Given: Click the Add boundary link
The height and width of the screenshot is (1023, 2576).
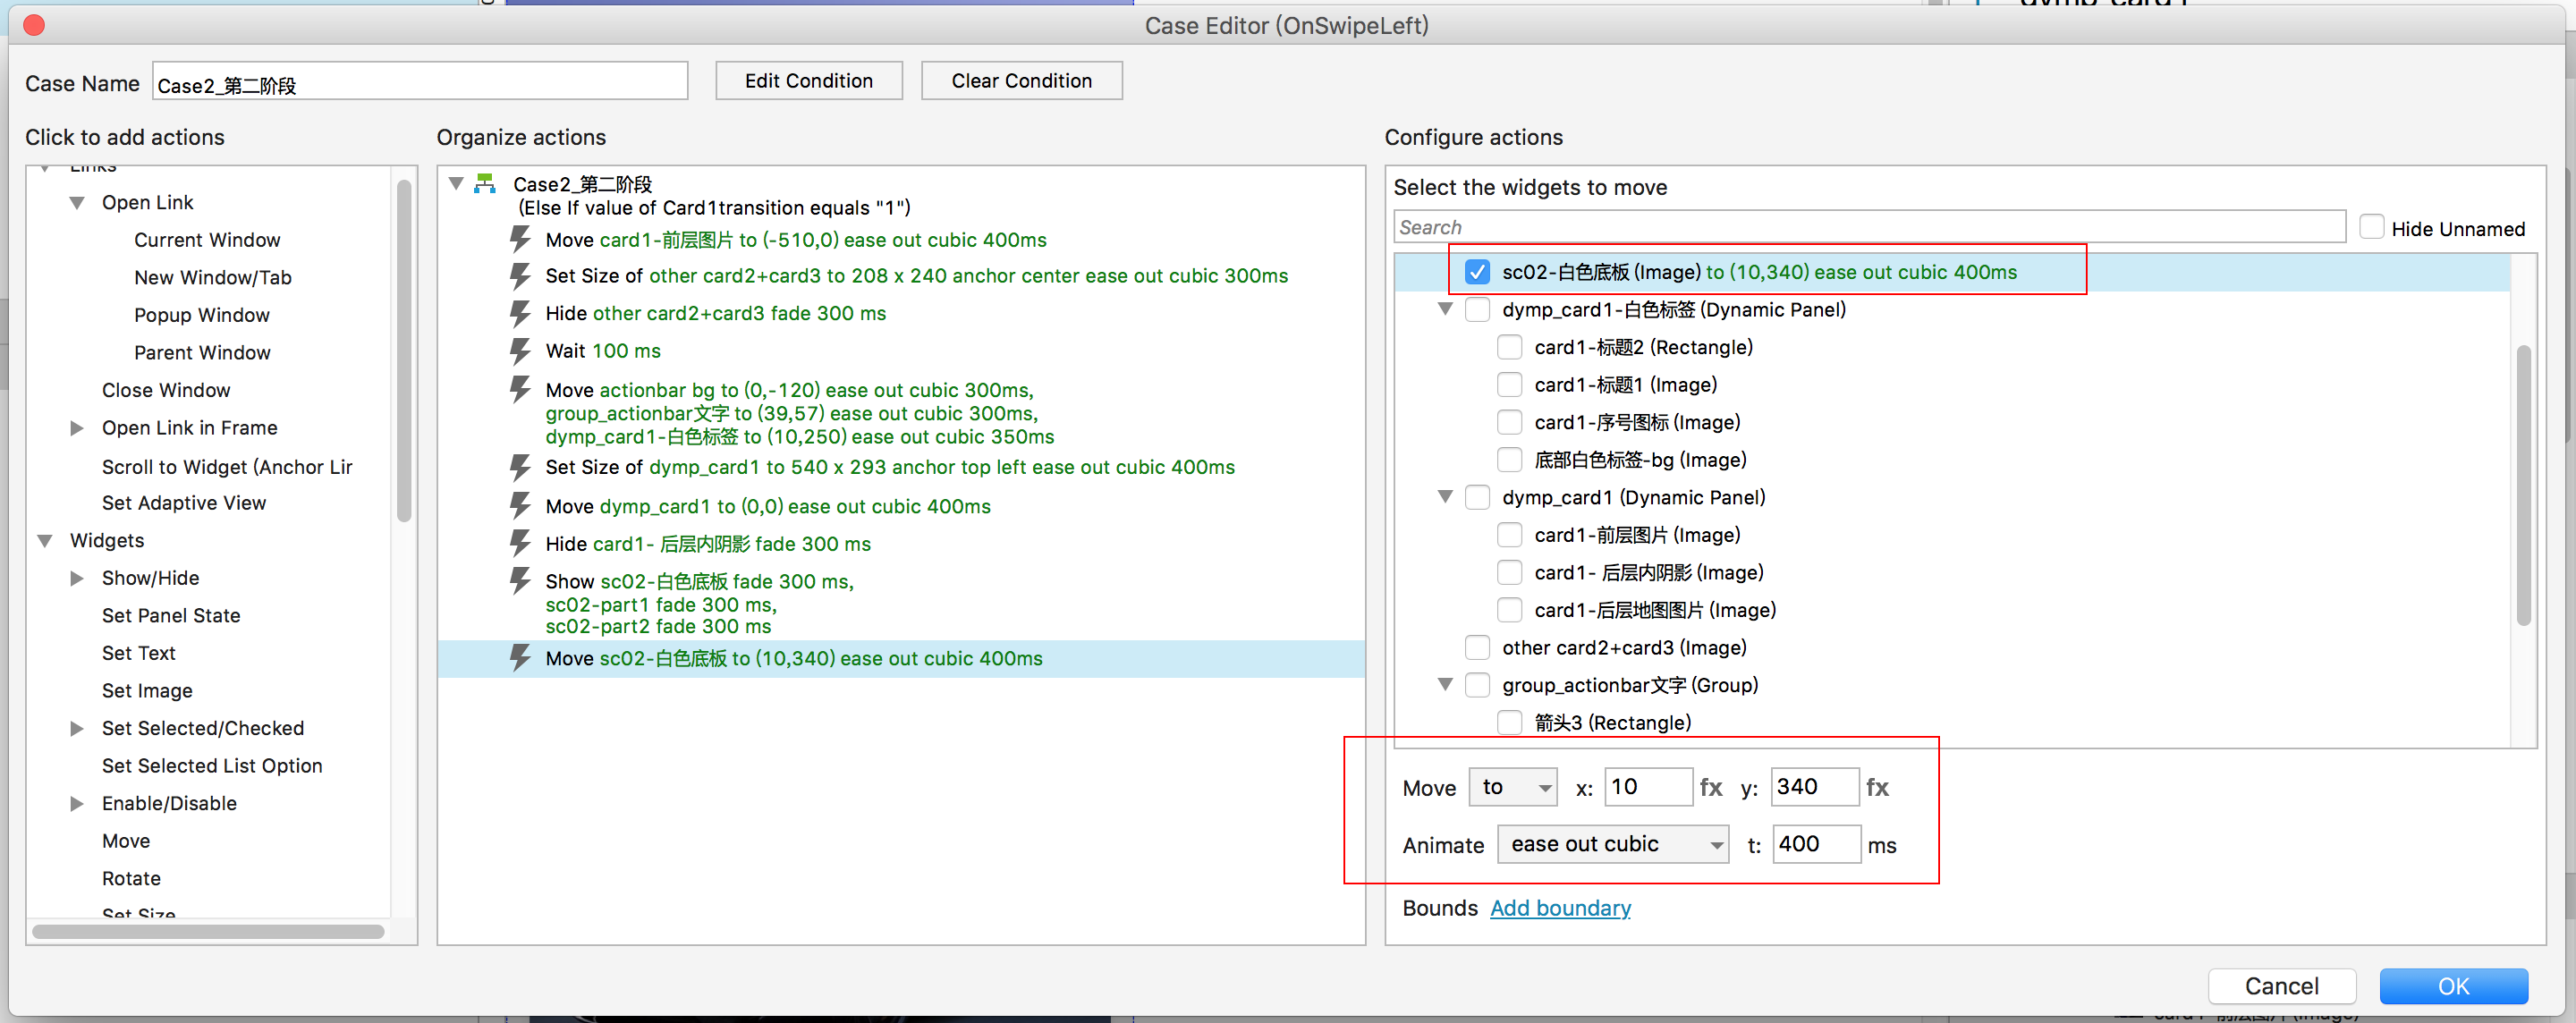Looking at the screenshot, I should point(1560,907).
